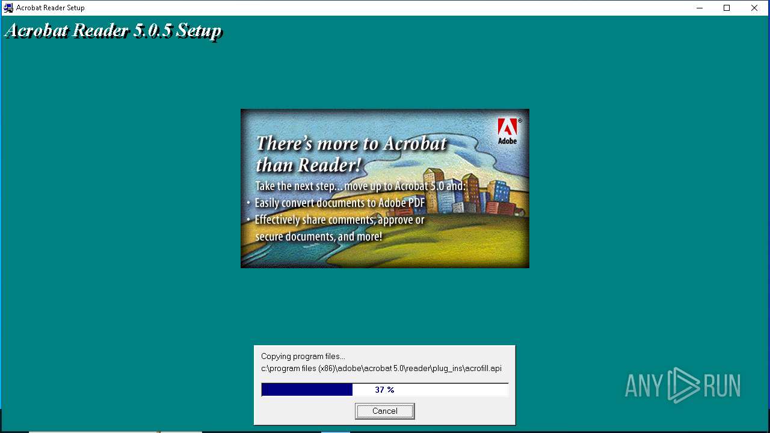
Task: Click the acrofill.api file path text
Action: point(381,369)
